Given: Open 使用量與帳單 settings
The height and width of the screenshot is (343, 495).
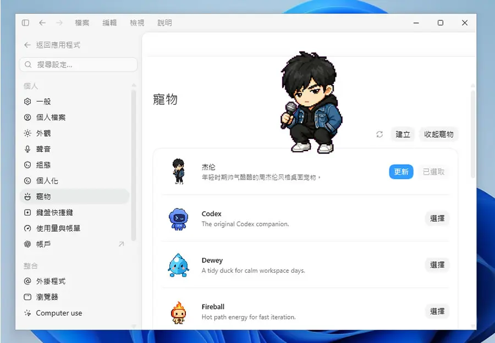Looking at the screenshot, I should click(74, 228).
